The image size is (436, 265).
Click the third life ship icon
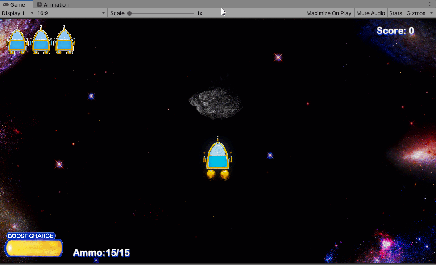tap(64, 40)
